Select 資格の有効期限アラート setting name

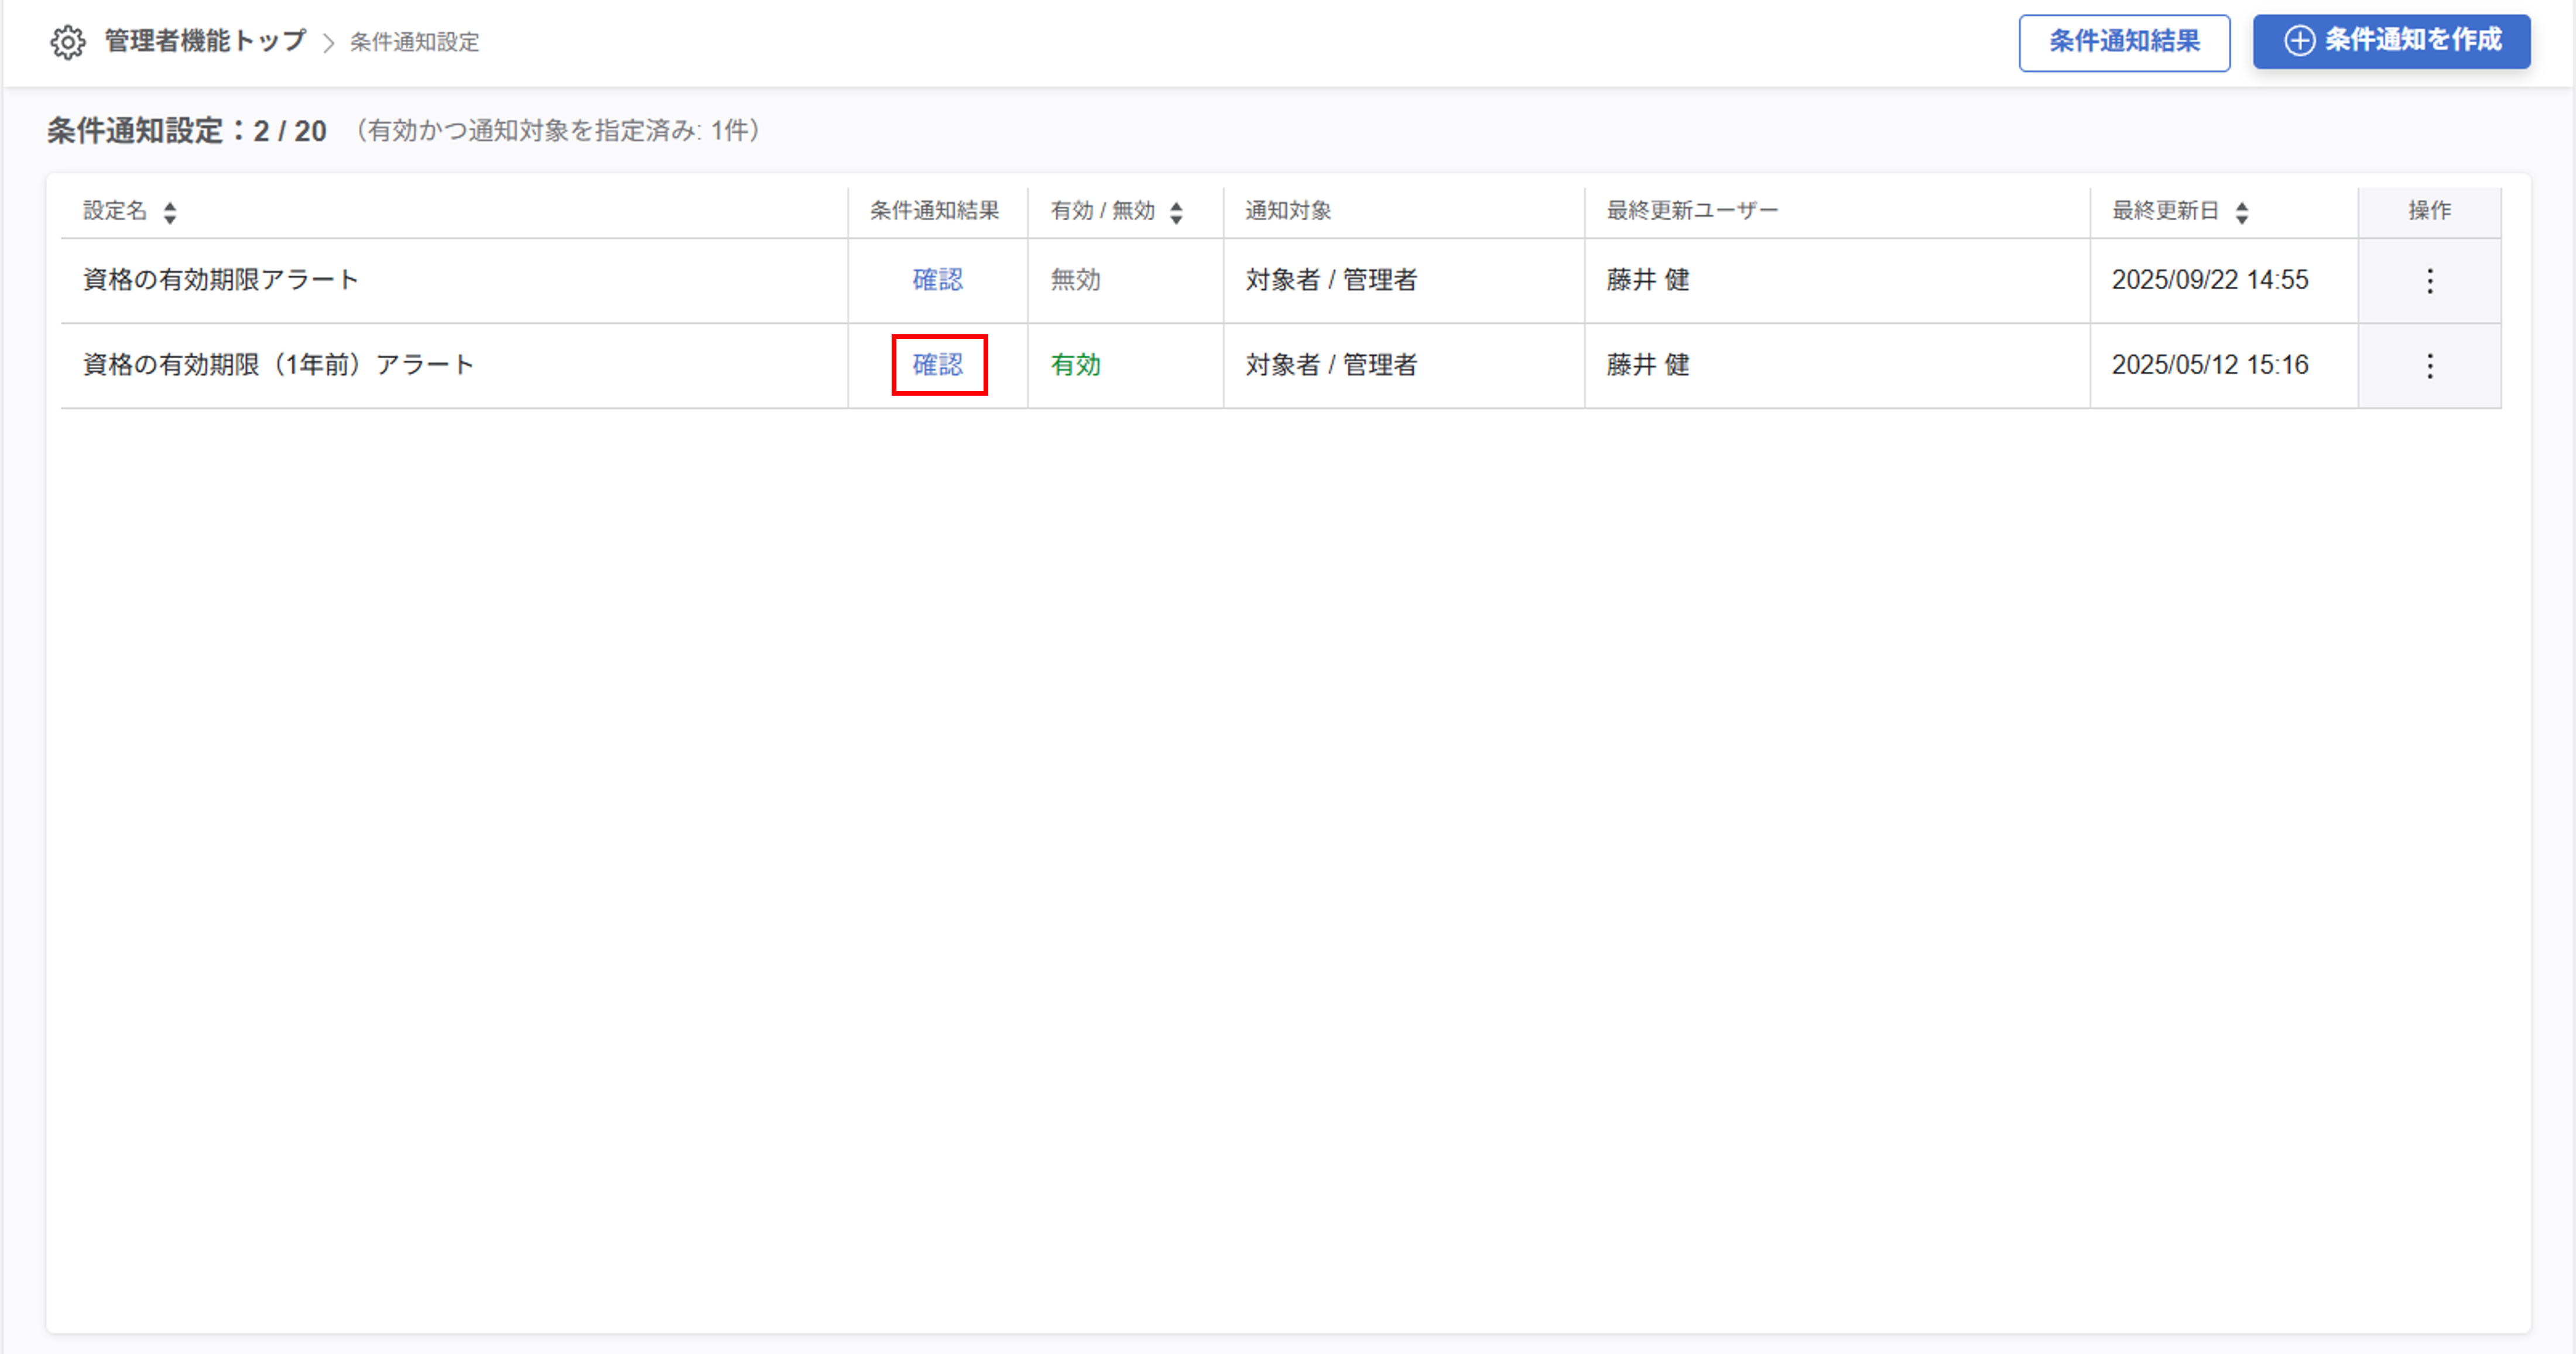tap(220, 280)
